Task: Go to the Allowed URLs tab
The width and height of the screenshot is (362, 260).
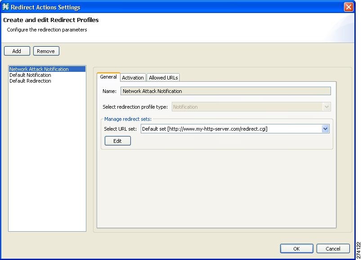Action: click(163, 78)
